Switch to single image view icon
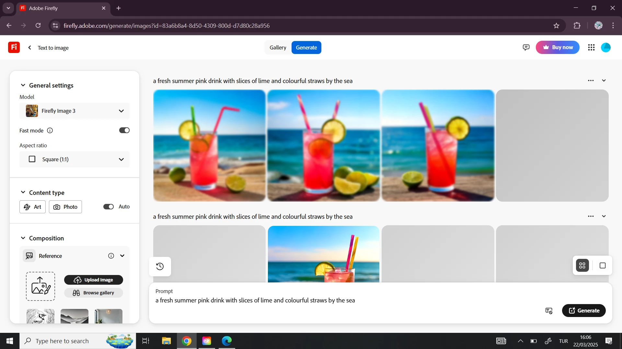 click(603, 266)
